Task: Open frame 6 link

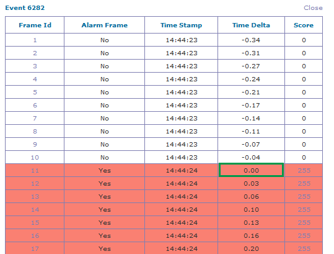Action: 35,105
